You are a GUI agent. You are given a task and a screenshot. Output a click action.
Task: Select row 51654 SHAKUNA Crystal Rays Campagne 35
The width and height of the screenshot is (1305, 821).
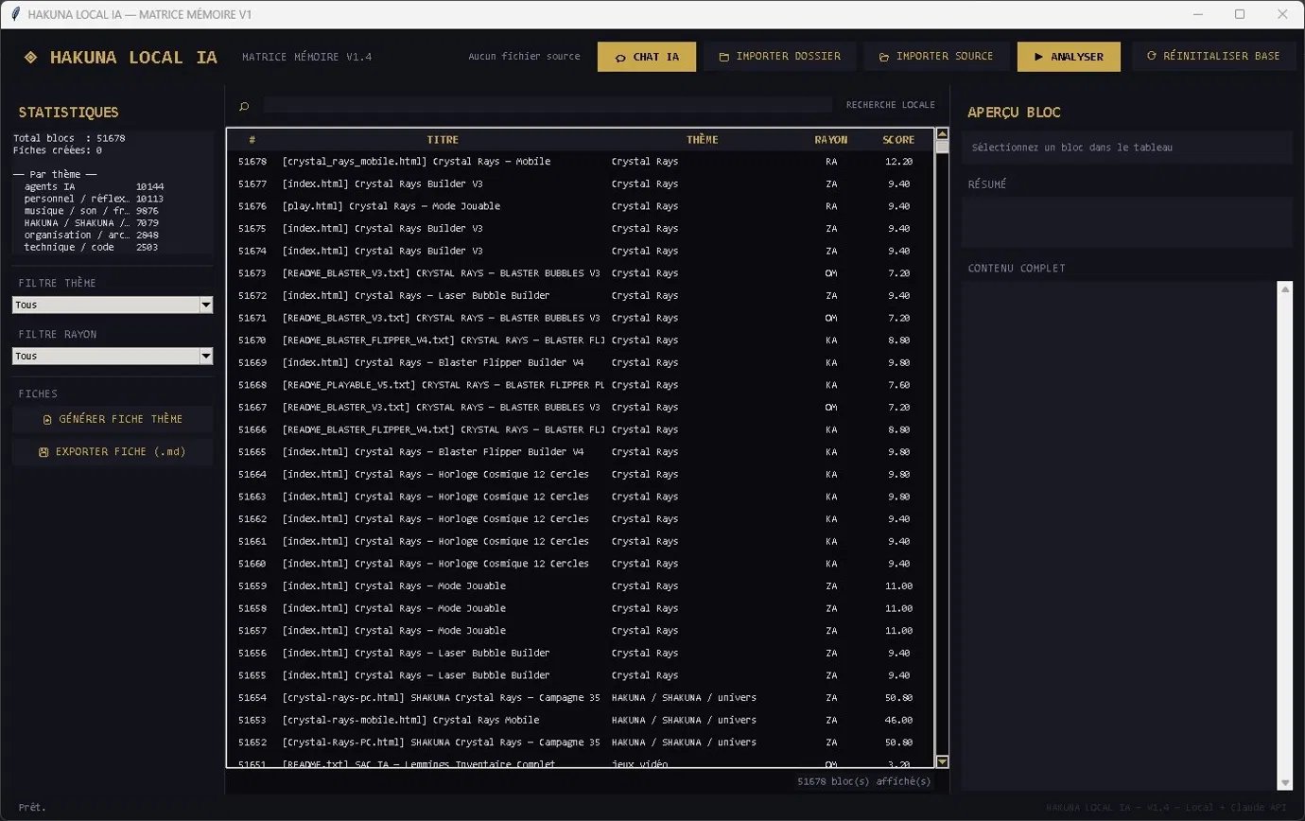point(581,697)
